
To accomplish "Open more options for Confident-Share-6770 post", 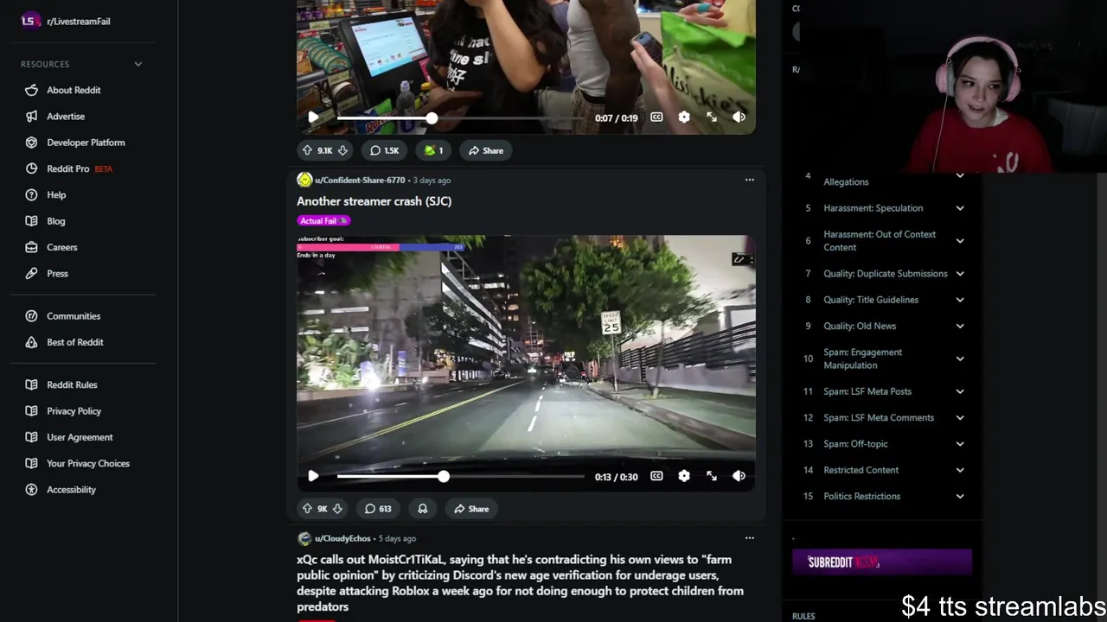I will (750, 180).
